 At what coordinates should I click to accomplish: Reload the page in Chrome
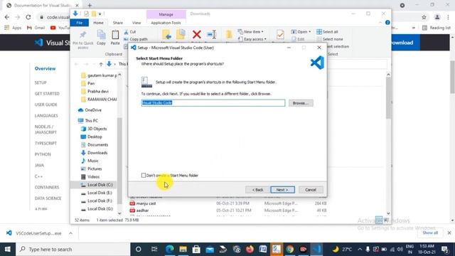pos(28,17)
